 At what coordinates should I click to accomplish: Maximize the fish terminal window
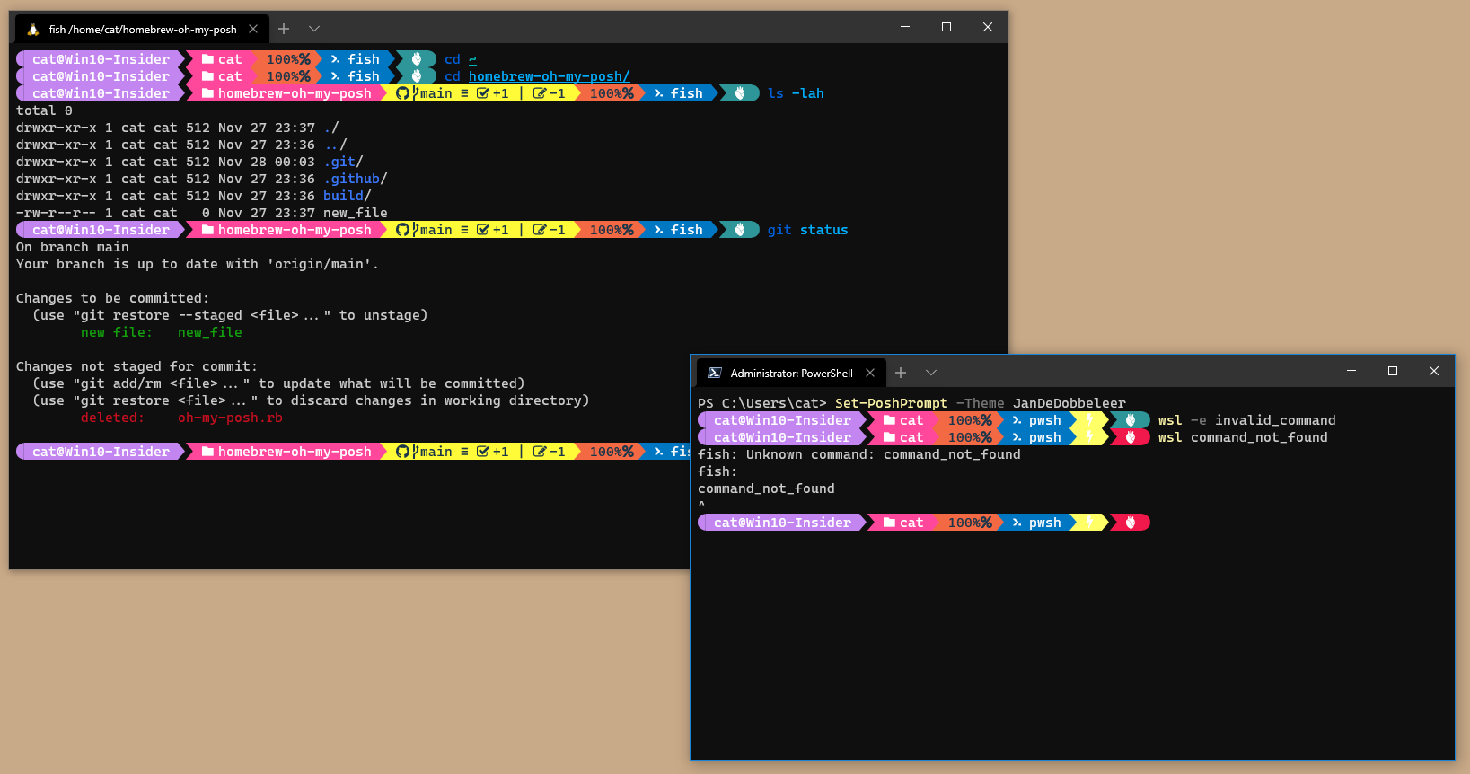946,27
